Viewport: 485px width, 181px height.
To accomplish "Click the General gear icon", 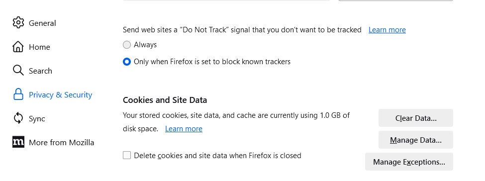I will pos(18,23).
